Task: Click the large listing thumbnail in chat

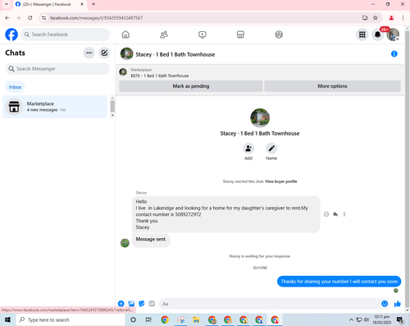Action: tap(260, 118)
